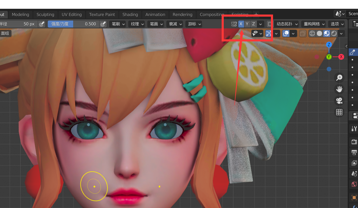
Task: Select the pan view hand icon
Action: [x=339, y=89]
